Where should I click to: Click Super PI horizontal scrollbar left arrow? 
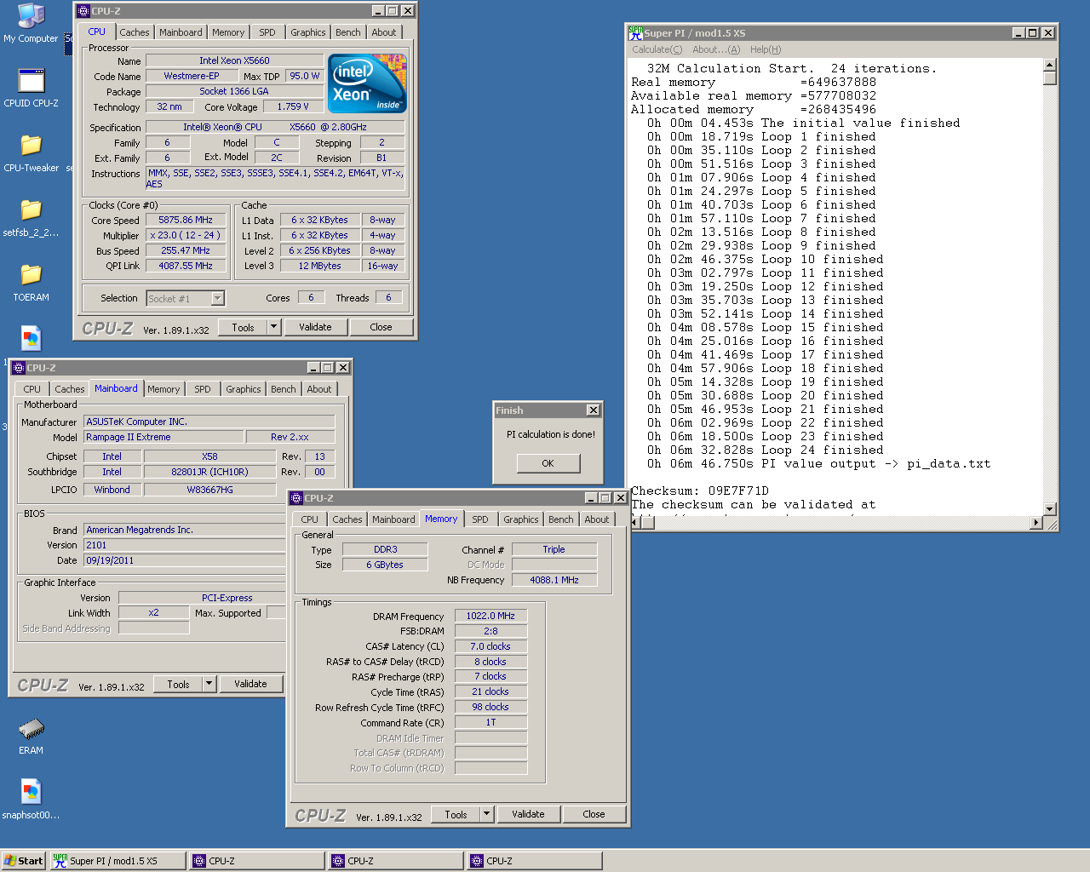pos(635,522)
